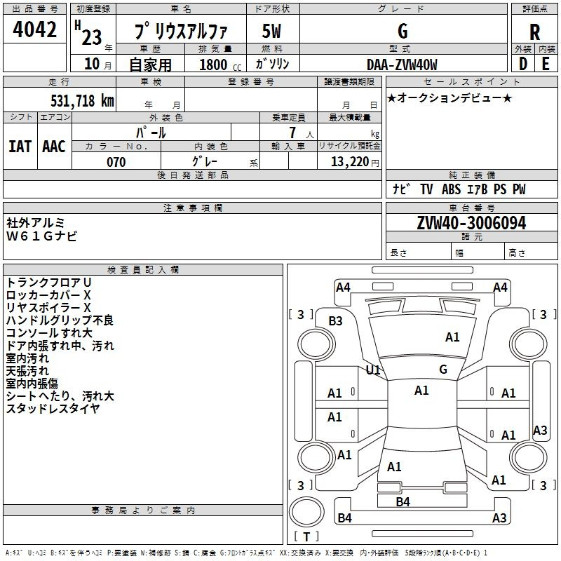The width and height of the screenshot is (561, 561).
Task: Select the 注意事項欄 section header
Action: coord(193,208)
